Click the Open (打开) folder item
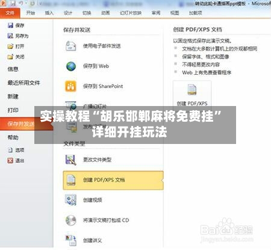Viewport: 271px width, 250px height. (16, 46)
